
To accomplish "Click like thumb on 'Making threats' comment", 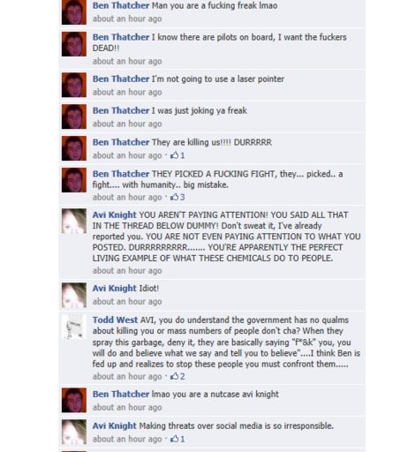I will pos(174,439).
